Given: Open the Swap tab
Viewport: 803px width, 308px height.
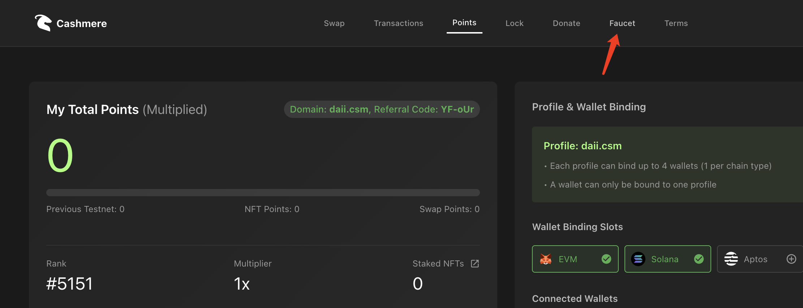Looking at the screenshot, I should 334,23.
